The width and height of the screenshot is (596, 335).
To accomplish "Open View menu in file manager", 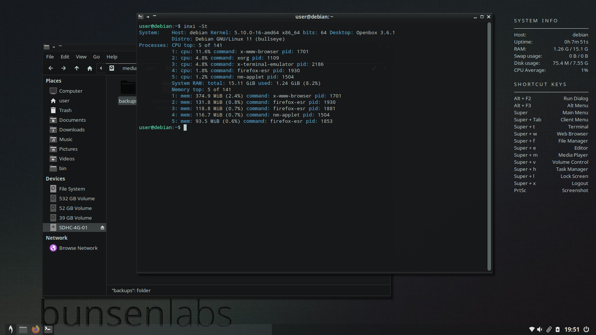I will tap(81, 57).
